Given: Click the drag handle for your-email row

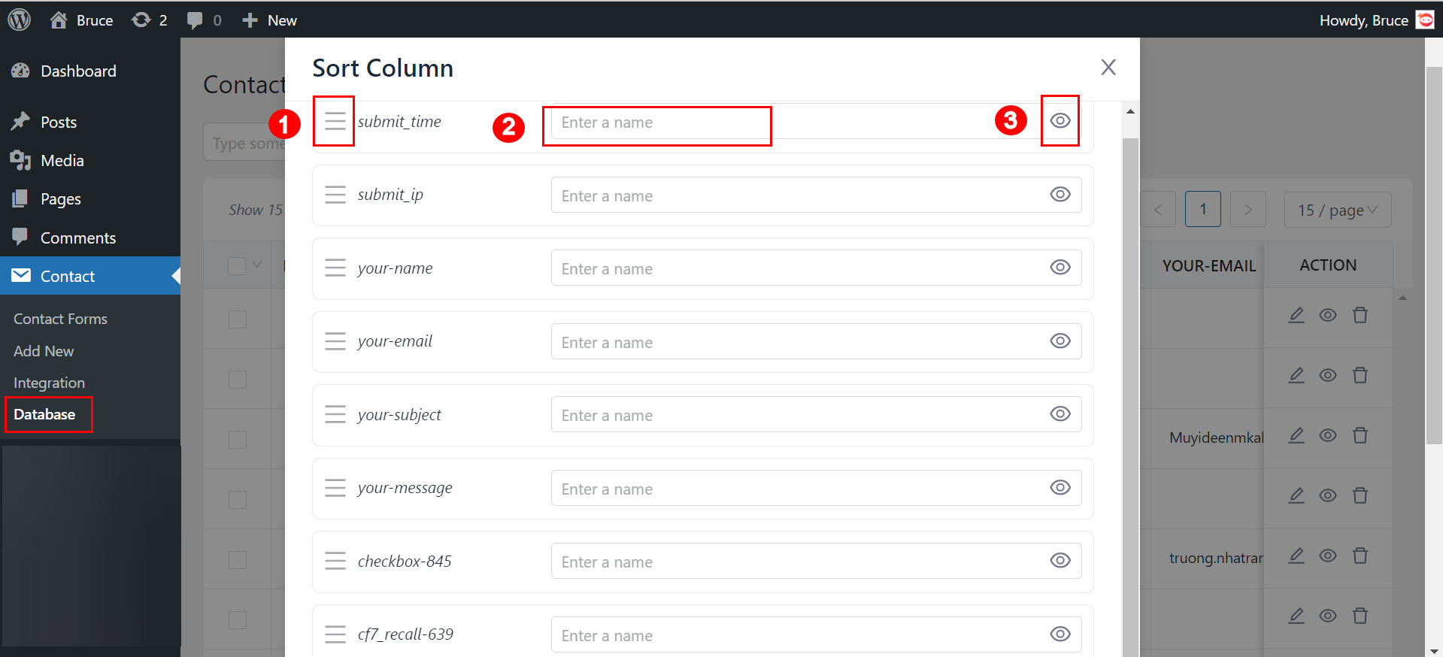Looking at the screenshot, I should [335, 341].
